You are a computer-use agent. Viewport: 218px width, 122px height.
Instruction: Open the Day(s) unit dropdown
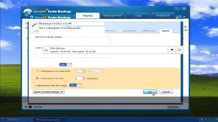point(95,71)
